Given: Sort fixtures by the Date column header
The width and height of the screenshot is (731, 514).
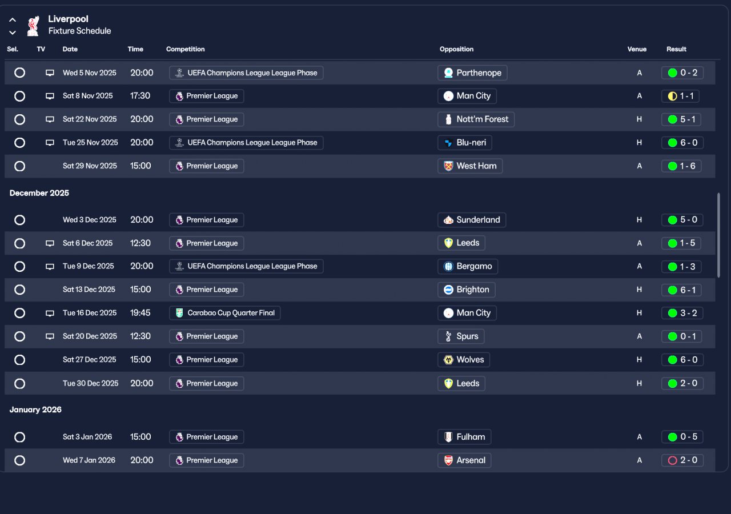Looking at the screenshot, I should click(x=70, y=49).
